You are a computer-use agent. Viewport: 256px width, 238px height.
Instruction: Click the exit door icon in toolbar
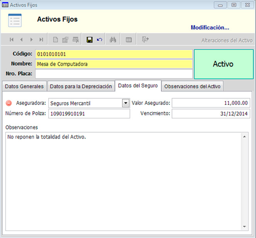pyautogui.click(x=145, y=40)
